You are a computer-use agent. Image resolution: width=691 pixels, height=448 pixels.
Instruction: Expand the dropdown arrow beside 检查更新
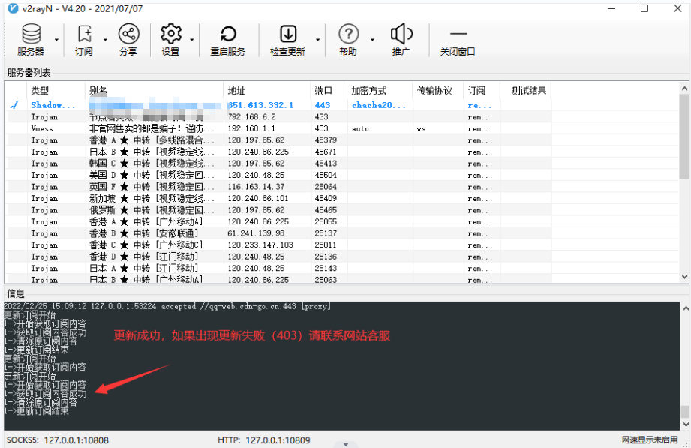tap(318, 39)
